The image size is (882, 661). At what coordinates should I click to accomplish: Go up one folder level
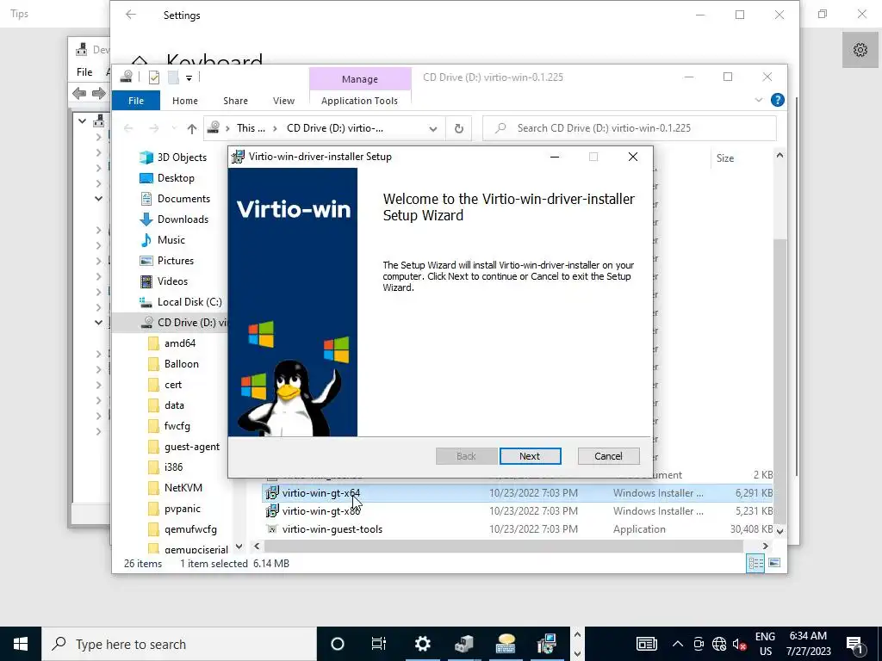192,129
